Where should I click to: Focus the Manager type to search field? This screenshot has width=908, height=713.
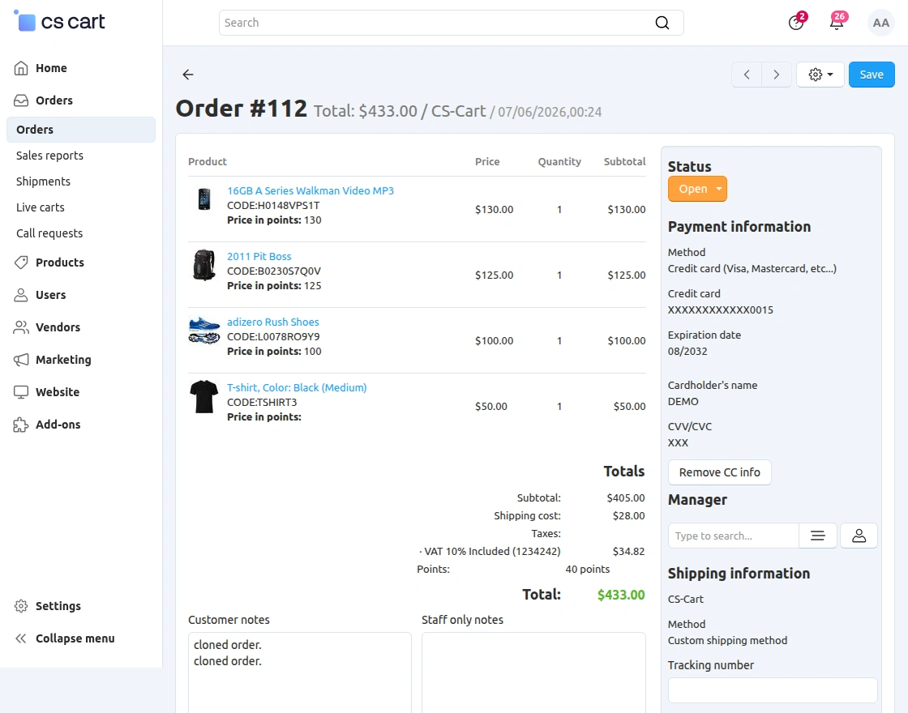[733, 536]
